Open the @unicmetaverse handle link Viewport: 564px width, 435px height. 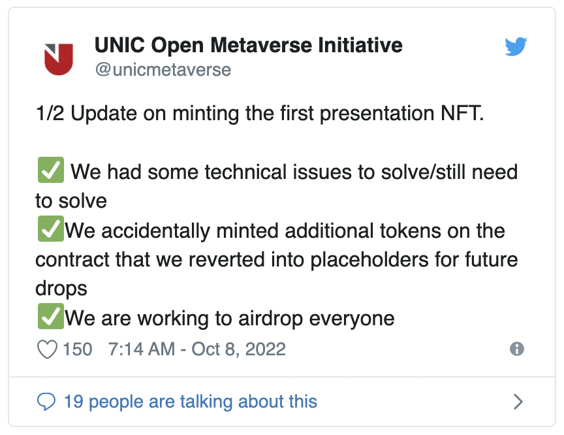pyautogui.click(x=163, y=69)
